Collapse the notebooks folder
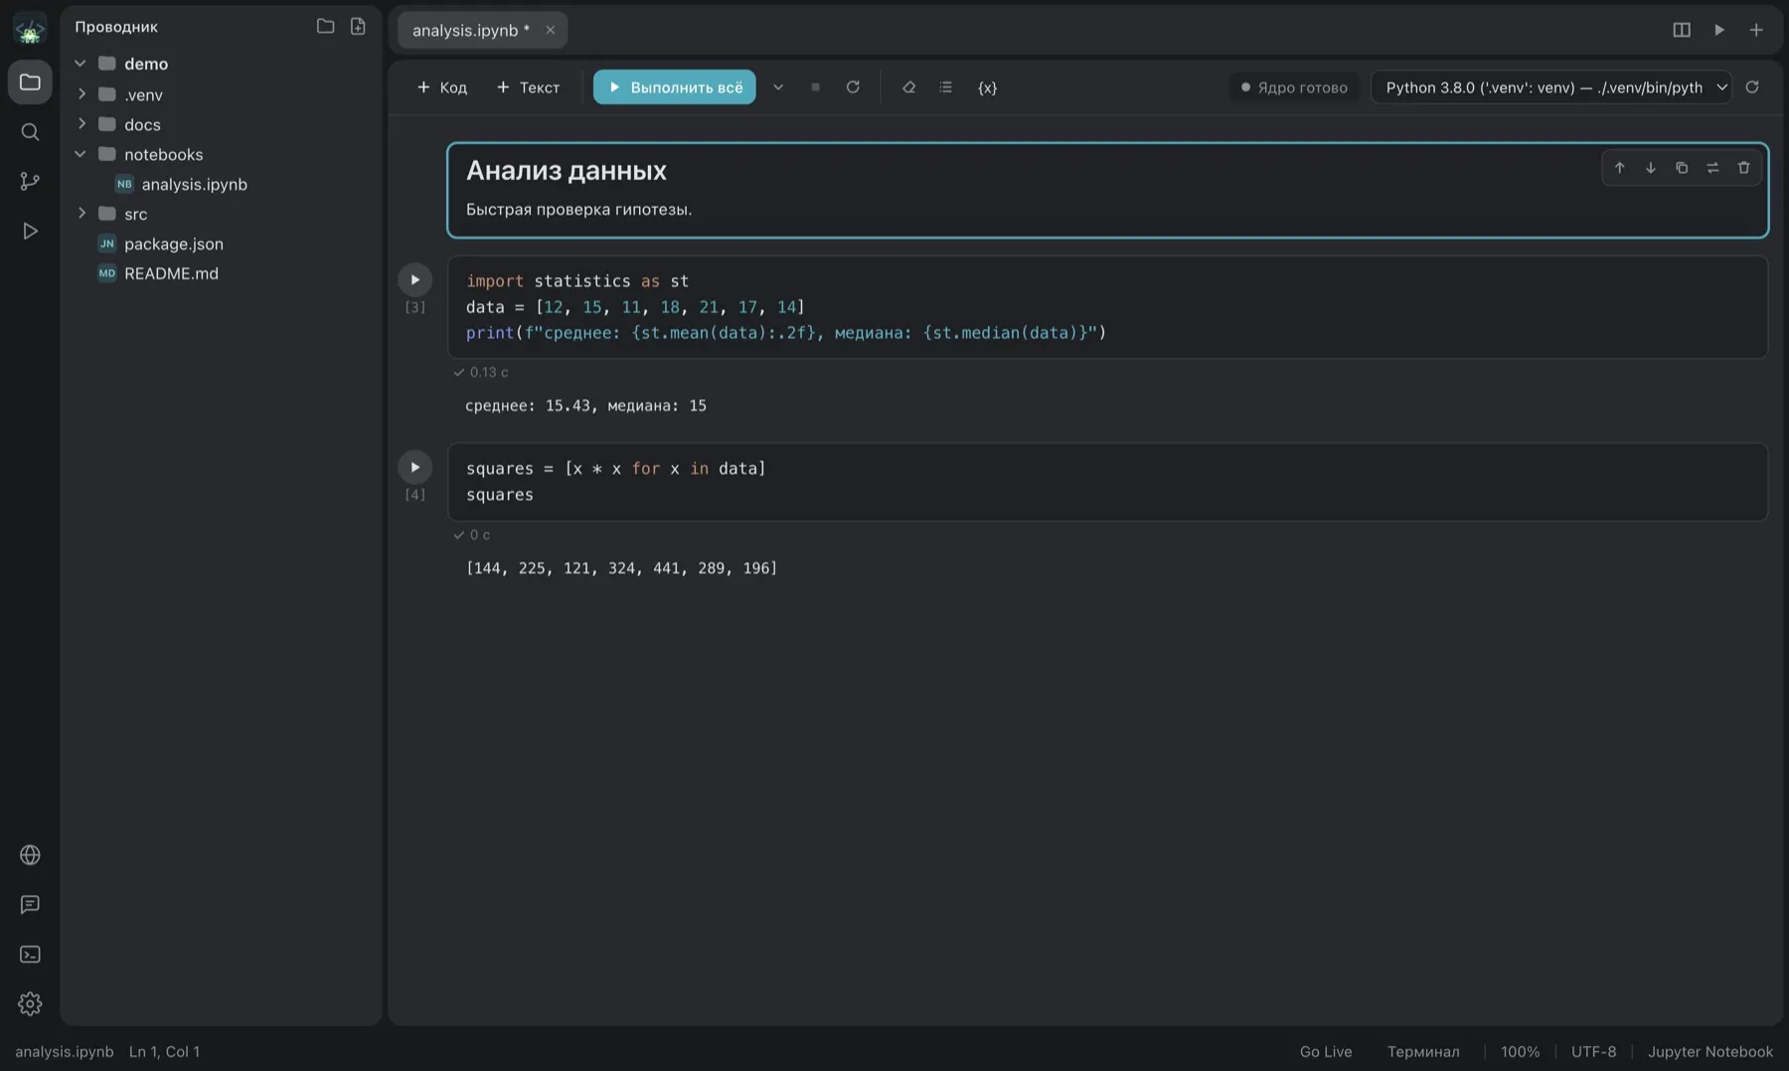This screenshot has width=1789, height=1071. pos(81,154)
